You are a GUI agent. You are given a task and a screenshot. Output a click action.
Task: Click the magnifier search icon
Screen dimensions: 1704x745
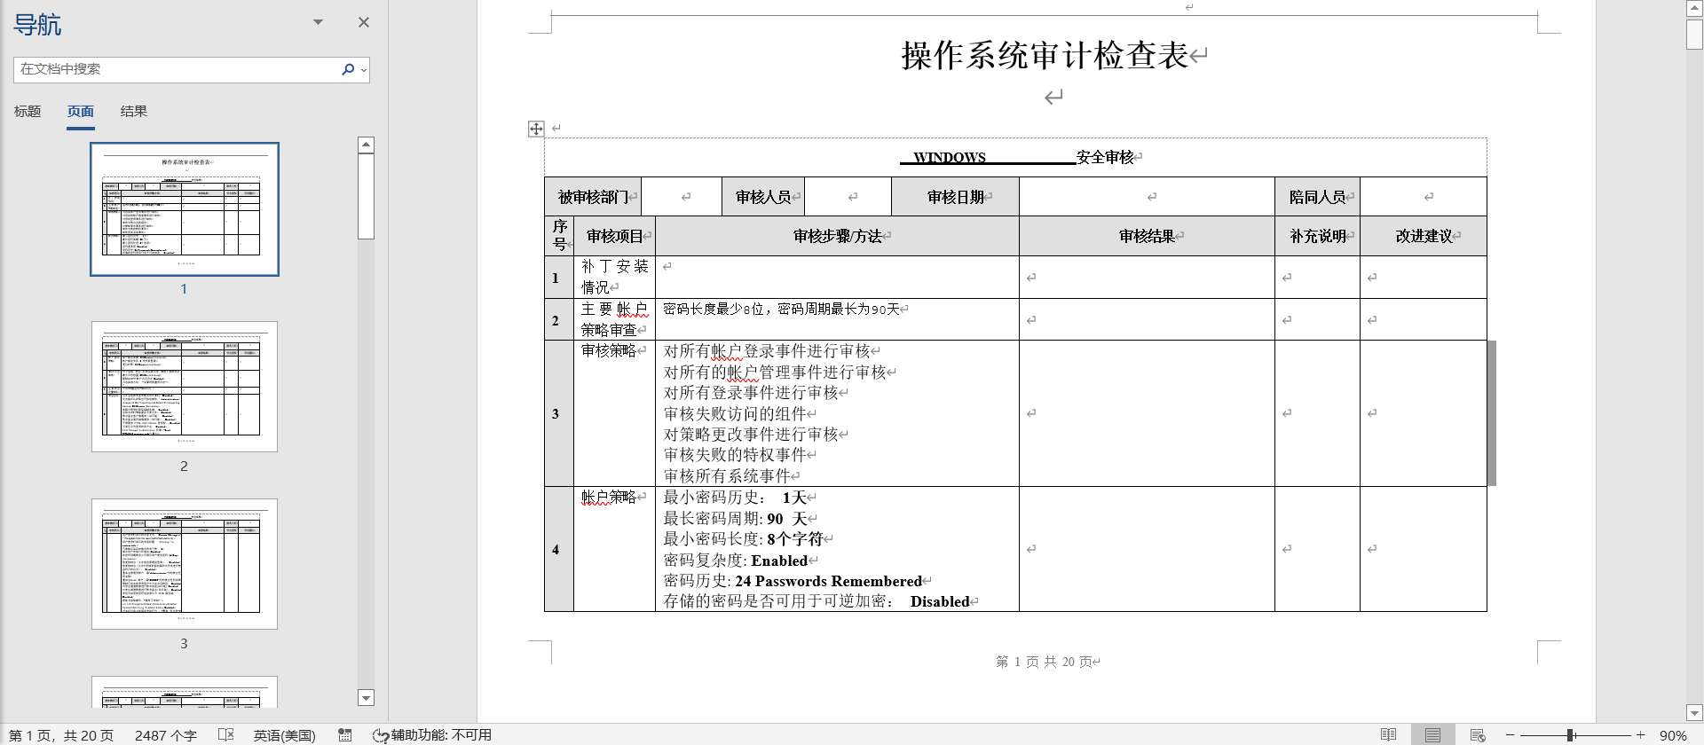[348, 69]
